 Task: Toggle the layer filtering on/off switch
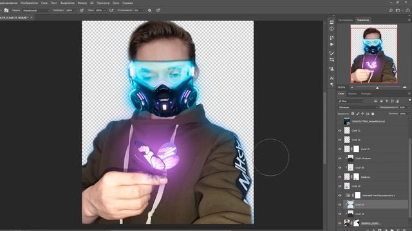click(409, 101)
